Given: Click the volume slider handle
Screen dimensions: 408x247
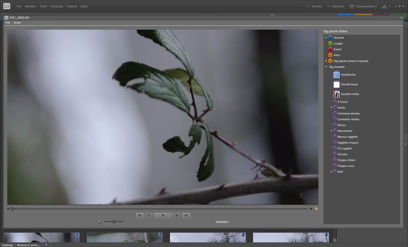Looking at the screenshot, I should click(114, 222).
